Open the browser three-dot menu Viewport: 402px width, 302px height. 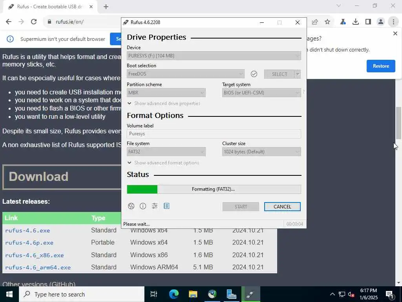click(393, 22)
